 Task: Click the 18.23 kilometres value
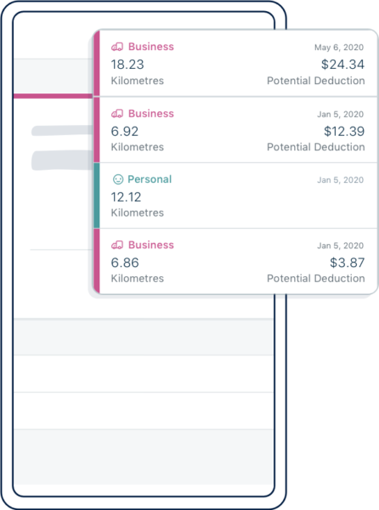click(127, 65)
